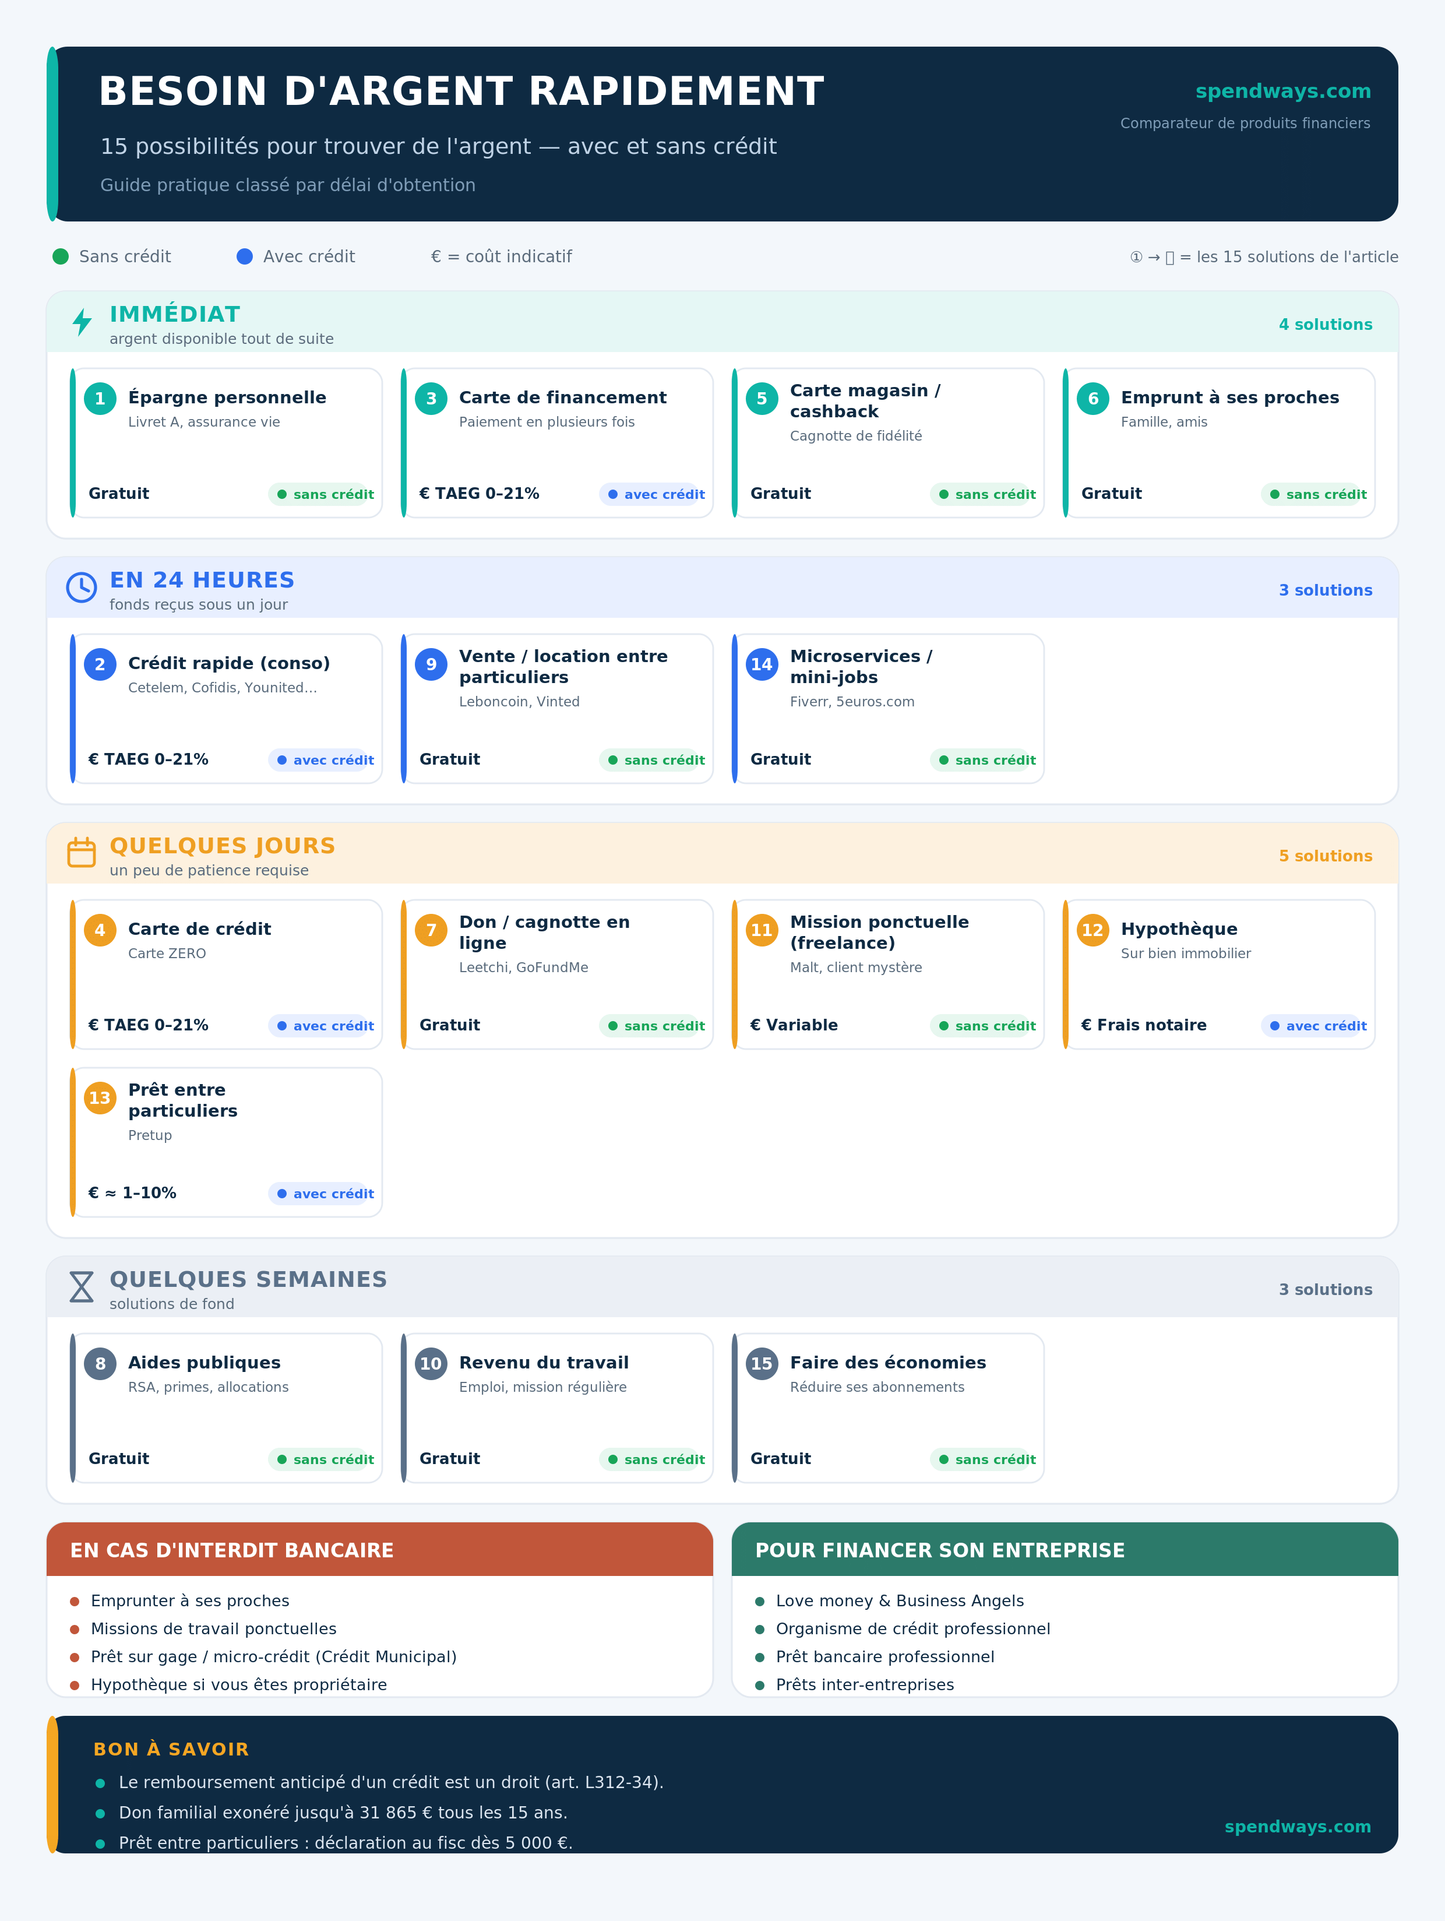
Task: Open spendways.com link in Bon à savoir footer
Action: click(1298, 1827)
